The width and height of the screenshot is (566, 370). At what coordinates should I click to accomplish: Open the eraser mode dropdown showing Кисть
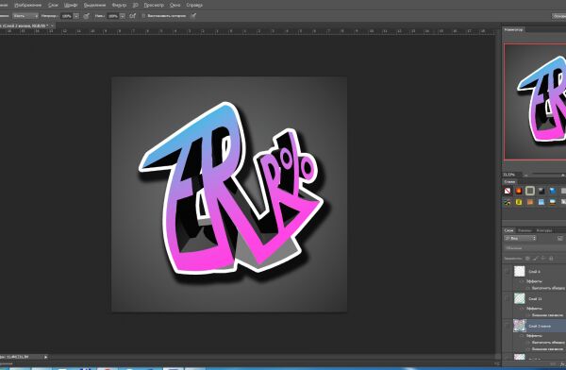pos(25,16)
